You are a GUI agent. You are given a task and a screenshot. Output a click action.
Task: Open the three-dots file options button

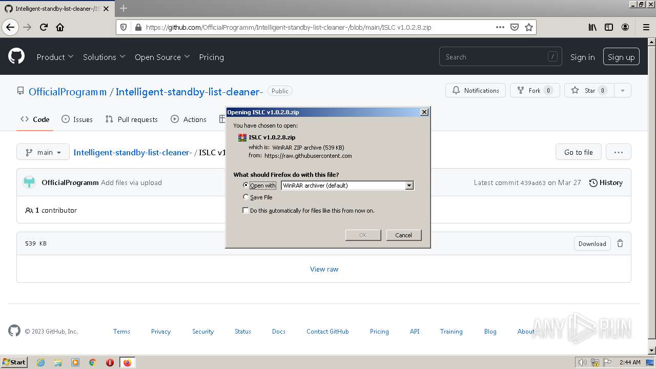(619, 152)
